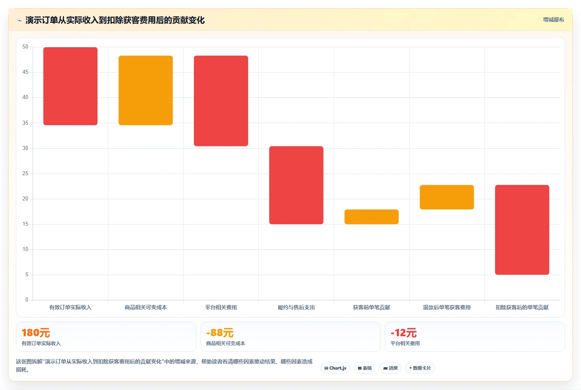Click the 表格 tag chip
Viewport: 581px width, 390px height.
365,368
